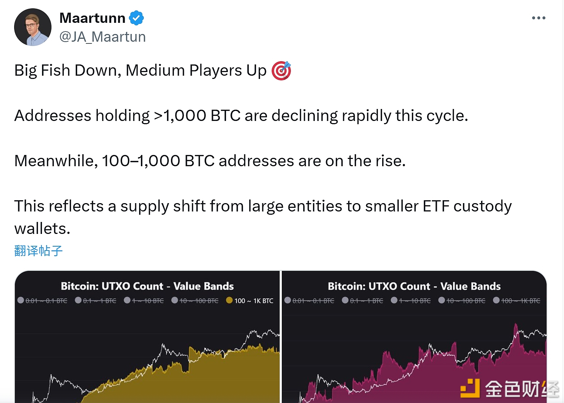Click the blue verified badge
The width and height of the screenshot is (564, 403).
137,18
